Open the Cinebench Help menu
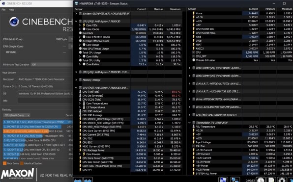Image resolution: width=293 pixels, height=182 pixels. [11, 10]
